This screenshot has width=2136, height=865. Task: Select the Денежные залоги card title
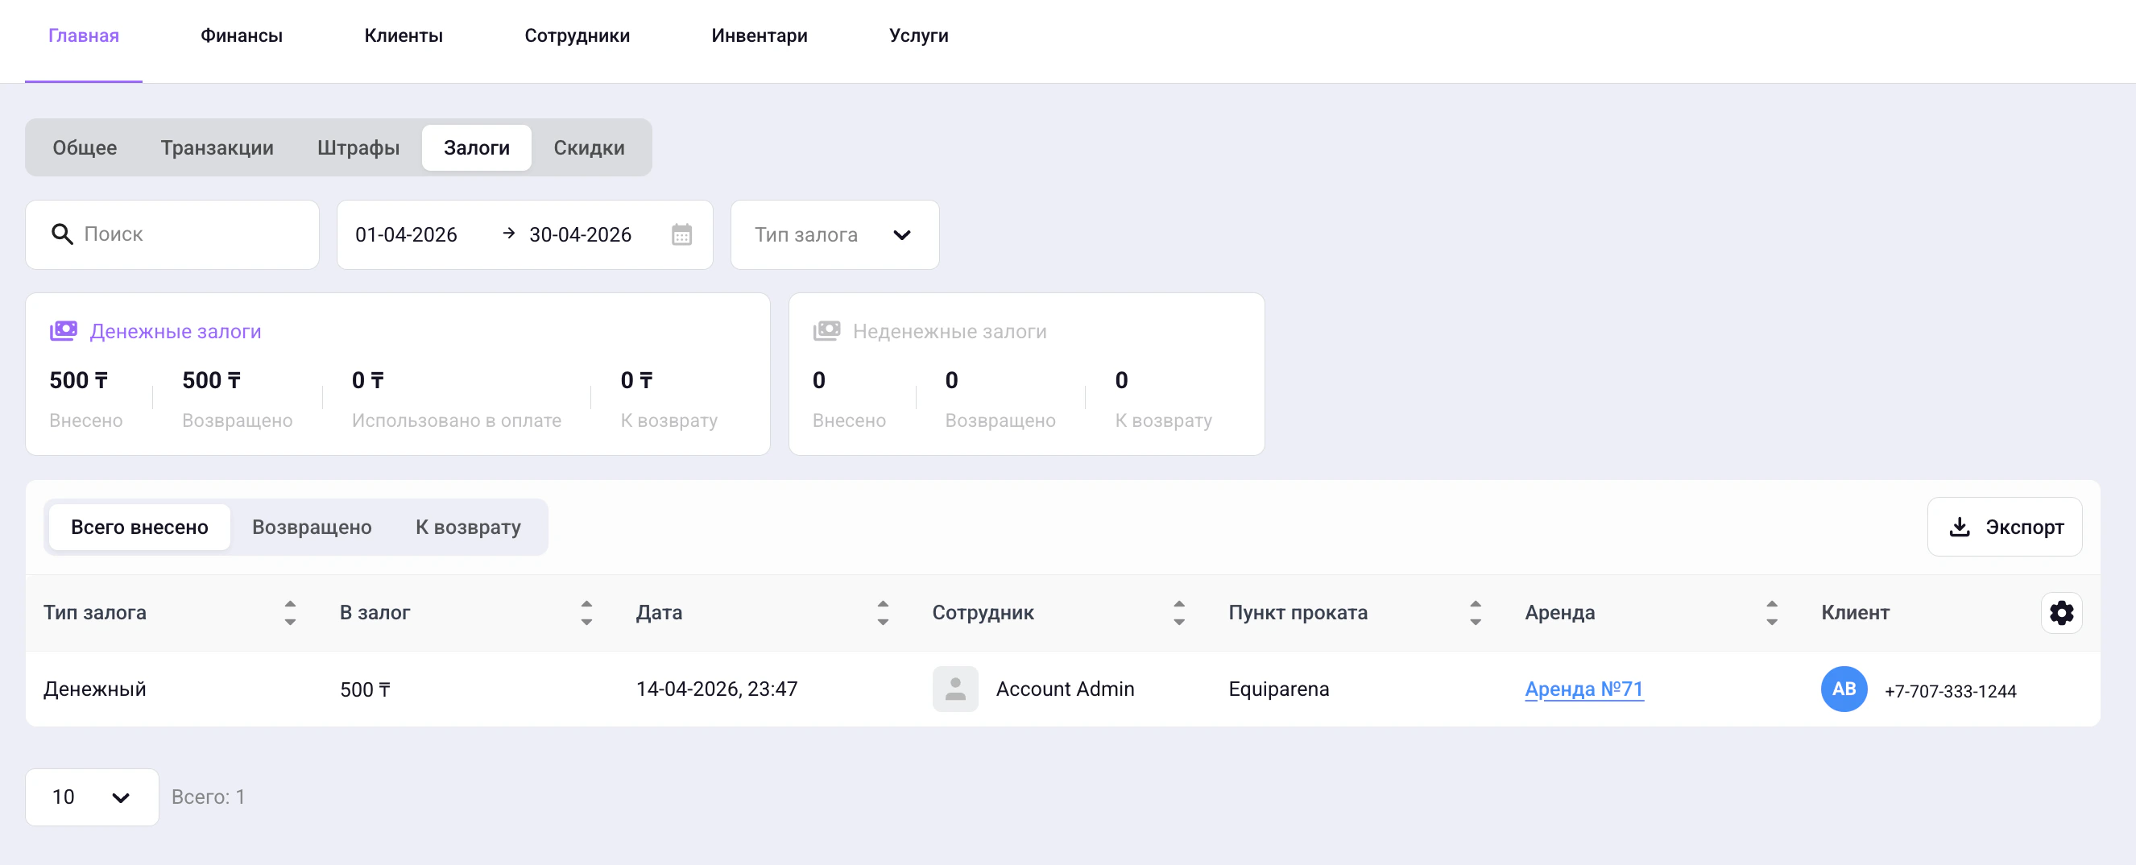(176, 332)
